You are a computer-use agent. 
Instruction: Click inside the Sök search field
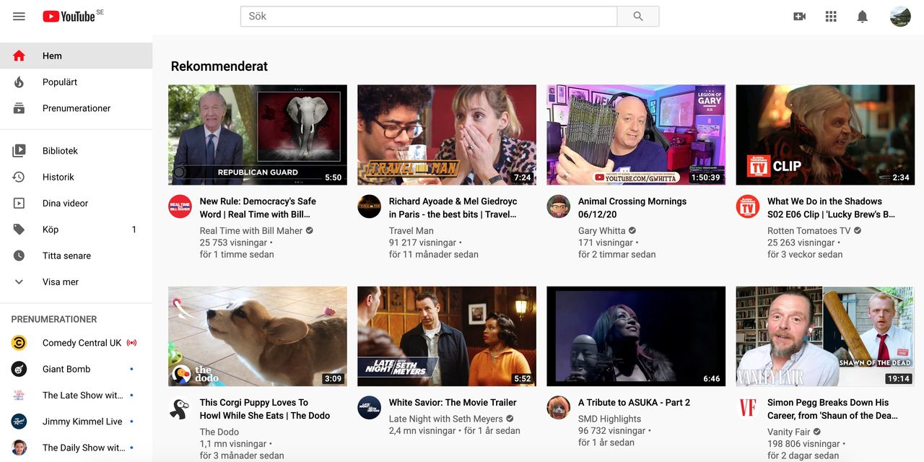(x=429, y=16)
